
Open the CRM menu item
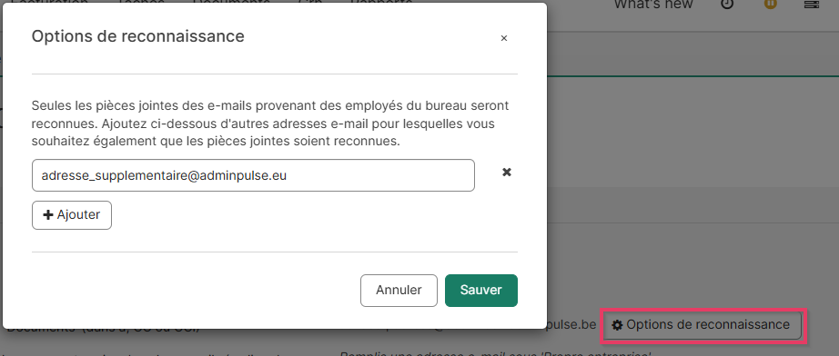pos(308,3)
